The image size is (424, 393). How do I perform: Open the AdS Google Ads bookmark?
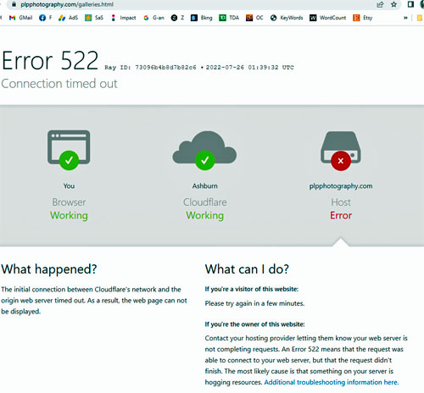pyautogui.click(x=68, y=18)
